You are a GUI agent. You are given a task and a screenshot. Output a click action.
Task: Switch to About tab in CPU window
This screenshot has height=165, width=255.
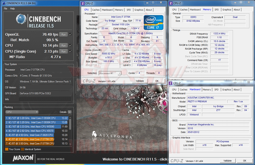(149, 10)
